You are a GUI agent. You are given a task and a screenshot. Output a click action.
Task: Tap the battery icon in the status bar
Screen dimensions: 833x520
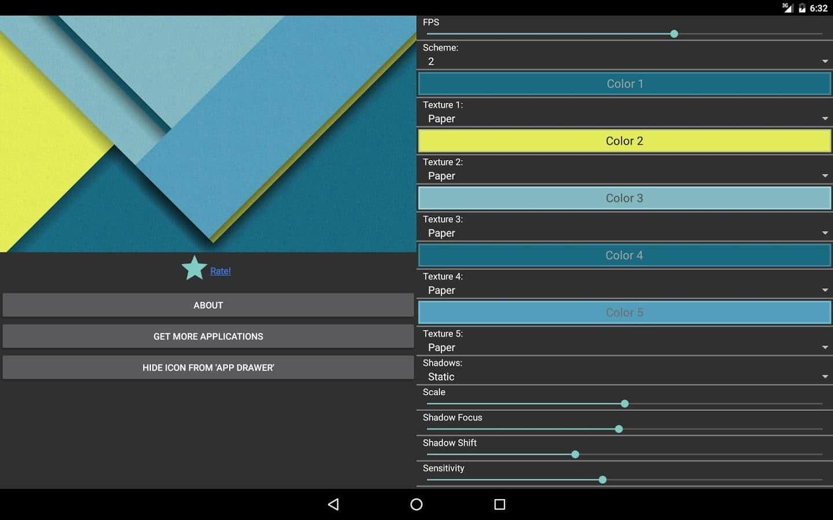point(802,8)
